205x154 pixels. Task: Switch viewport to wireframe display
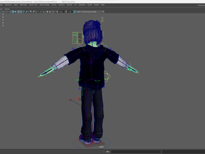(10, 12)
